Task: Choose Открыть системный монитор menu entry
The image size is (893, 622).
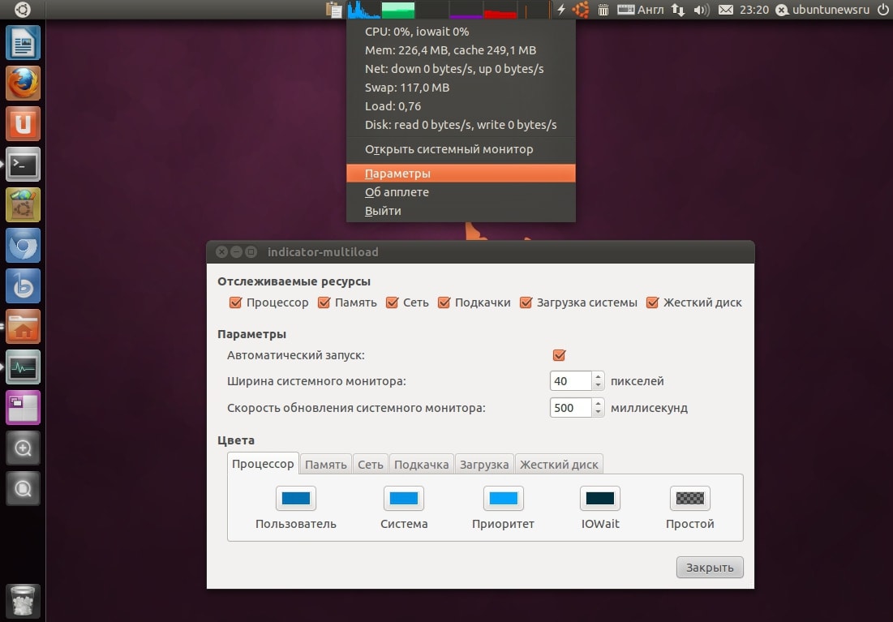Action: tap(461, 149)
